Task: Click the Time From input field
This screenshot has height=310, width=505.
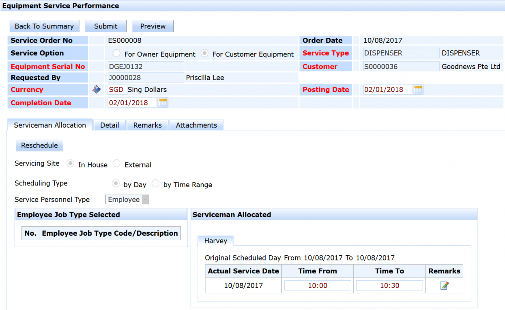Action: coord(318,286)
